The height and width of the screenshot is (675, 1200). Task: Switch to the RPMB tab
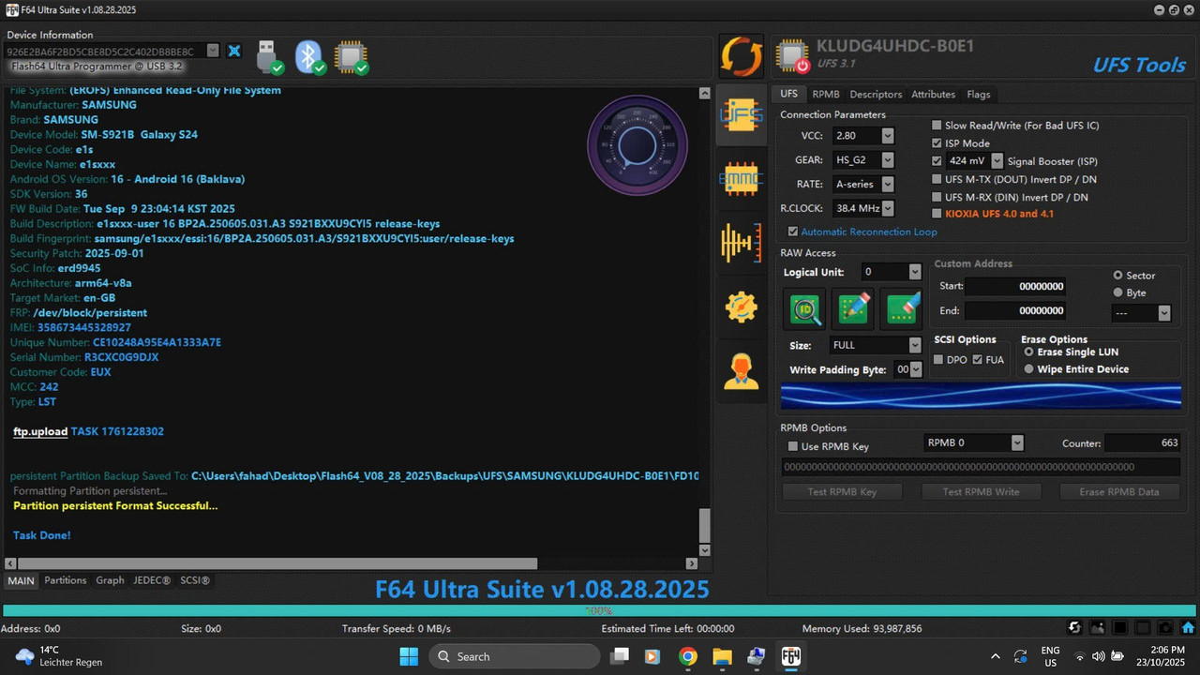tap(826, 95)
